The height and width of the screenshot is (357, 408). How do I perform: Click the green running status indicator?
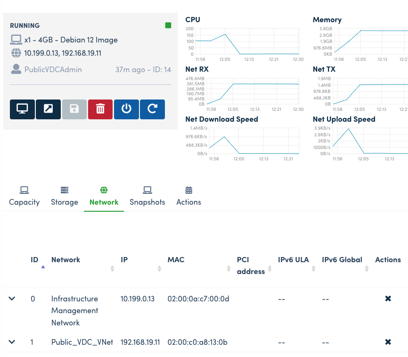(168, 25)
